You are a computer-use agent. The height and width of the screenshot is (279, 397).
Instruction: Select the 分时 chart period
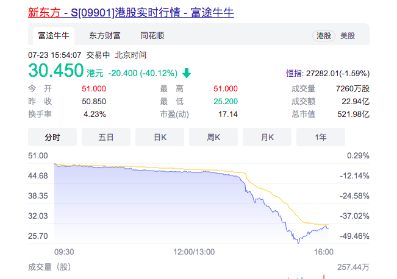(x=52, y=137)
